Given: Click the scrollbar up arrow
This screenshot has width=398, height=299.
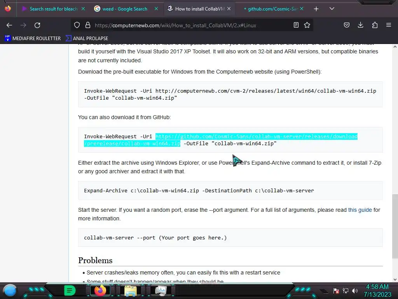Looking at the screenshot, I should (x=395, y=47).
